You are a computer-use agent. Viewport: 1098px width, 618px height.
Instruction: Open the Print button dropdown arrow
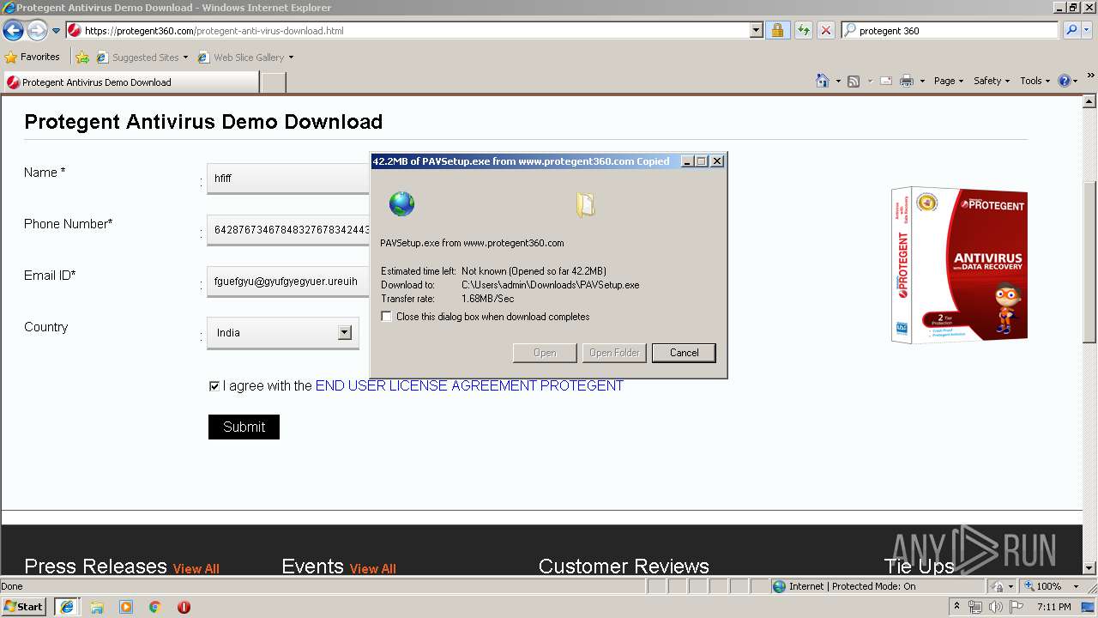click(x=922, y=82)
